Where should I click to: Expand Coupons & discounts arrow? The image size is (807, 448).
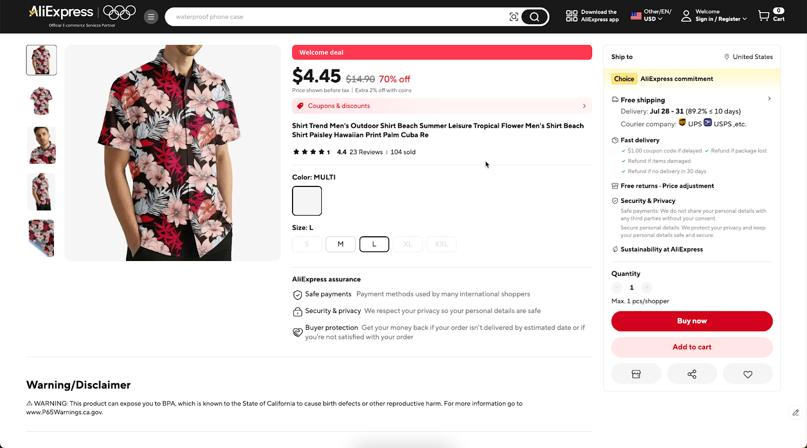pos(584,106)
